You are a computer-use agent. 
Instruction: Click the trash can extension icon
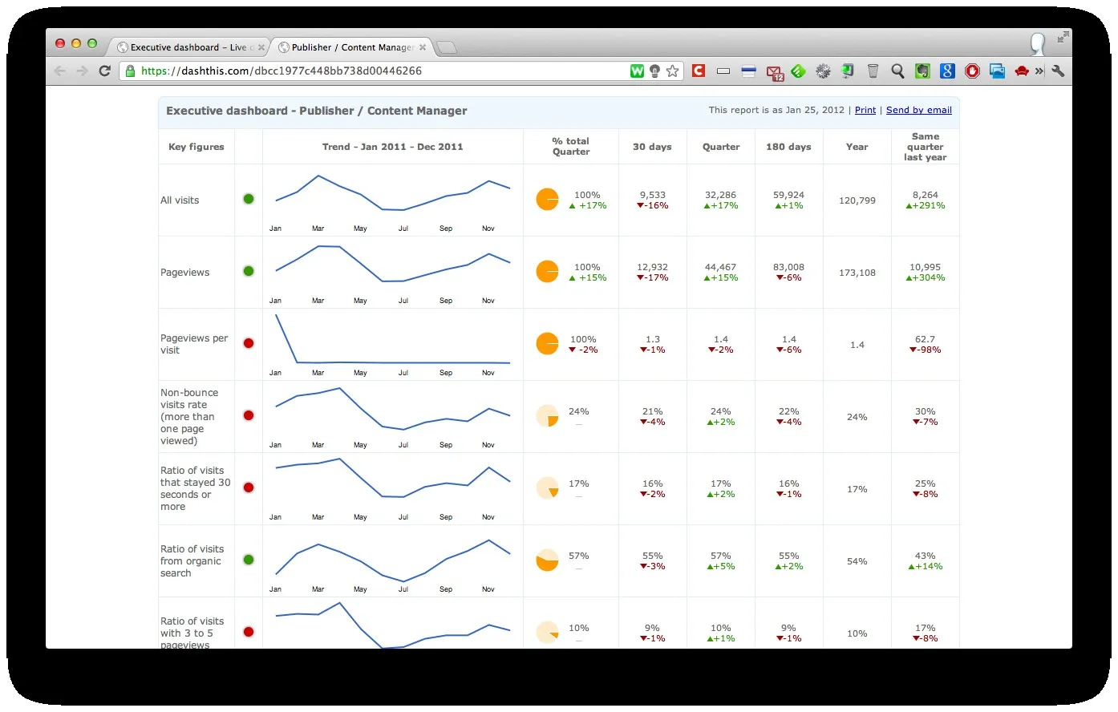click(x=873, y=71)
